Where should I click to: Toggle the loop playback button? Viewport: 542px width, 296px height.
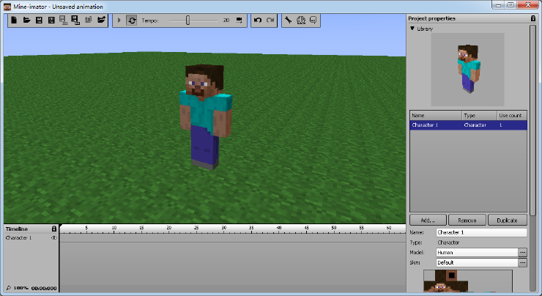coord(132,21)
